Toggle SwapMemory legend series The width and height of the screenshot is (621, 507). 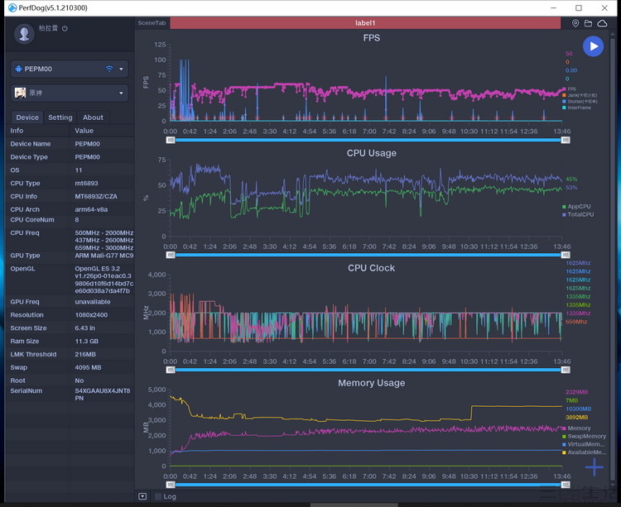coord(585,436)
